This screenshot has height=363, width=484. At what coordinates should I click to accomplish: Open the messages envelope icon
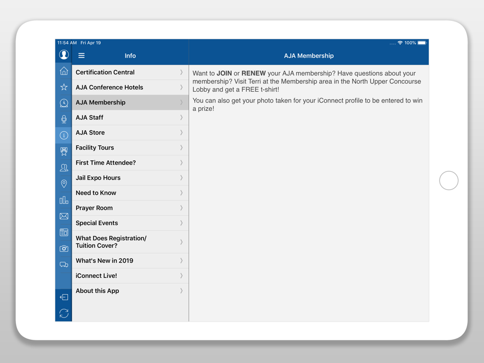tap(64, 216)
